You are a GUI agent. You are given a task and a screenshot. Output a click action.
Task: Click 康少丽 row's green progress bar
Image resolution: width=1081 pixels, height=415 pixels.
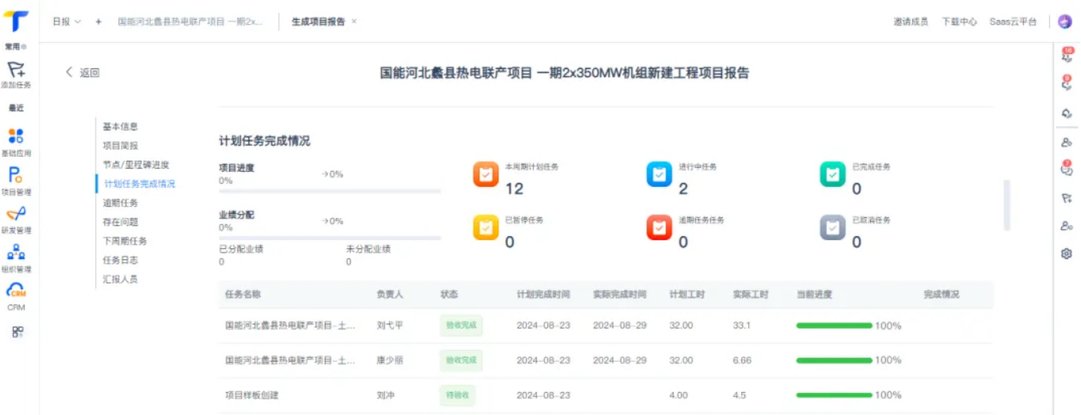(x=834, y=360)
